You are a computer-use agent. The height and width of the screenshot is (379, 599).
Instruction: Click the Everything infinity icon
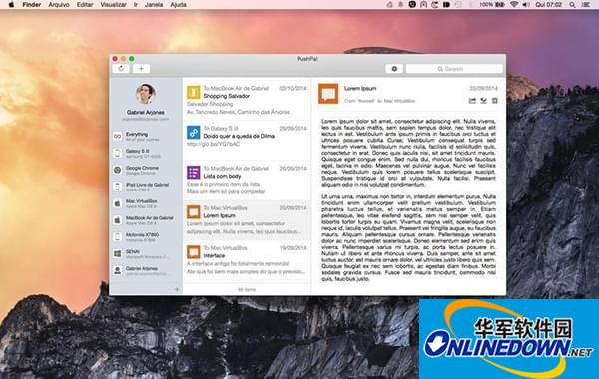coord(118,137)
